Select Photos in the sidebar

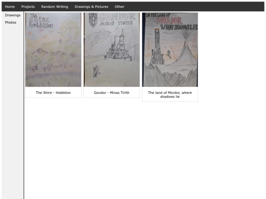point(11,23)
